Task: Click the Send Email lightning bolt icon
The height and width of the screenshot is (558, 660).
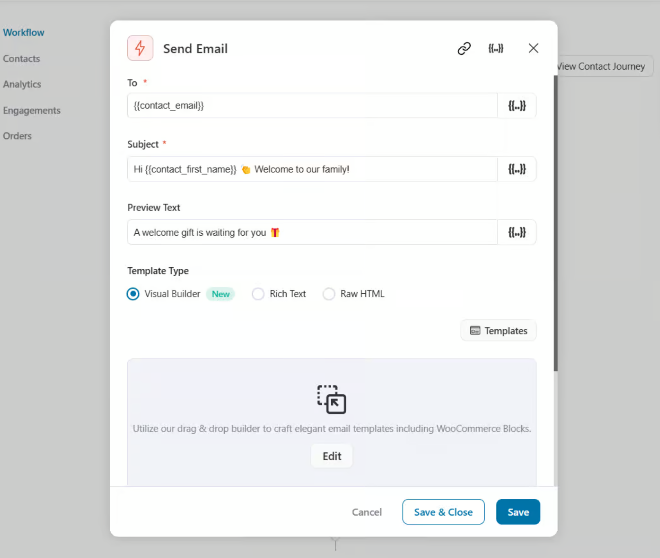Action: [140, 48]
